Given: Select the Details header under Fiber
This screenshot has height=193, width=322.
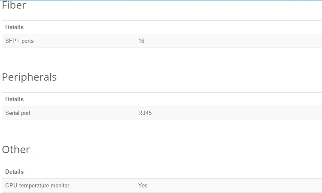Looking at the screenshot, I should [14, 27].
